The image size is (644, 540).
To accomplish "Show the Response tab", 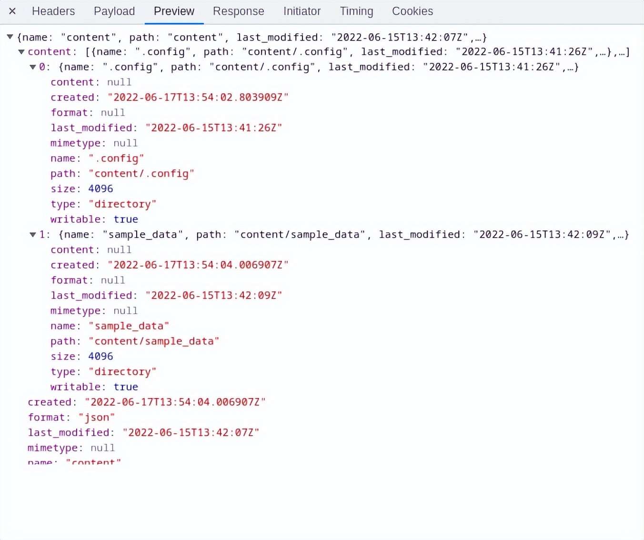I will tap(238, 11).
